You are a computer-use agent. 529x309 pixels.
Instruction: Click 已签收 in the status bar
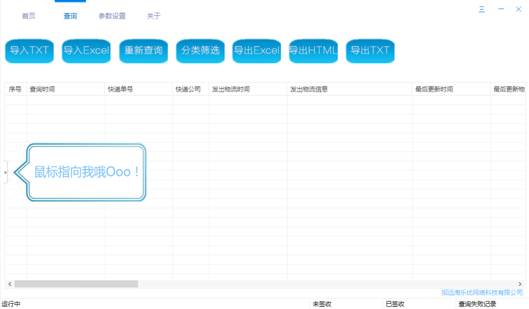pyautogui.click(x=394, y=304)
